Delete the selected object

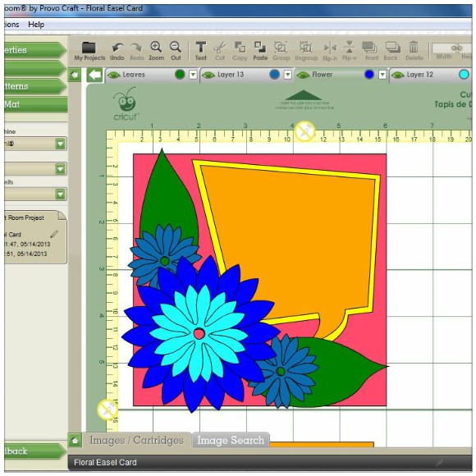coord(414,51)
